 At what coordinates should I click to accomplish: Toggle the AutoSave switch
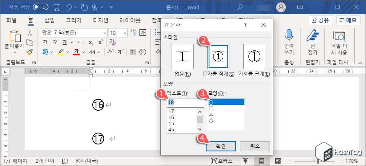(x=40, y=7)
